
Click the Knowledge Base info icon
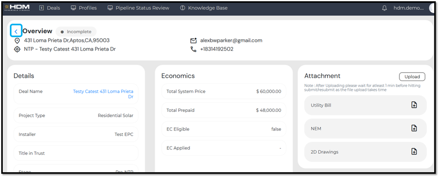pyautogui.click(x=182, y=8)
